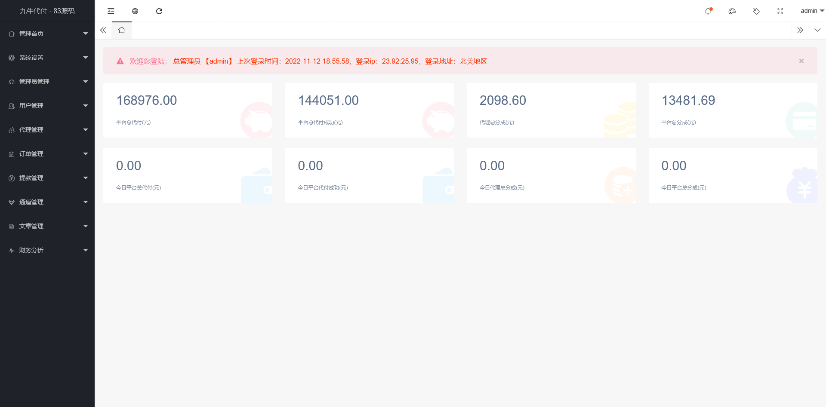
Task: Dismiss the welcome login alert banner
Action: coord(801,61)
